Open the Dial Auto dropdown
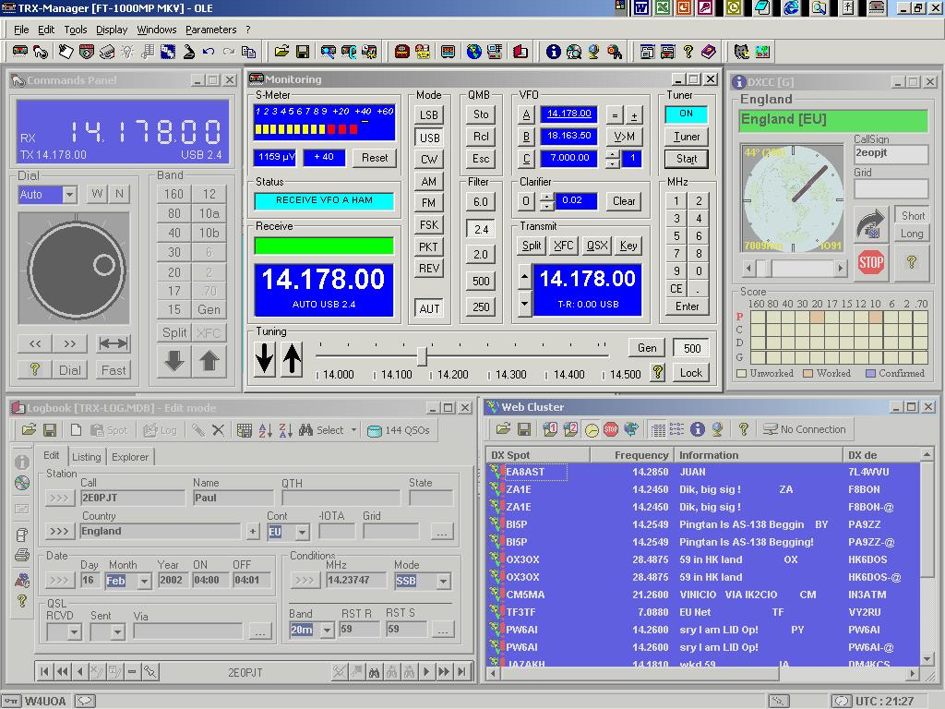This screenshot has width=945, height=709. tap(69, 194)
